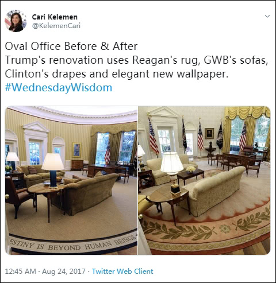Viewport: 276px width, 283px height.
Task: Click the 'Oval Office Before & After' text line
Action: (71, 46)
